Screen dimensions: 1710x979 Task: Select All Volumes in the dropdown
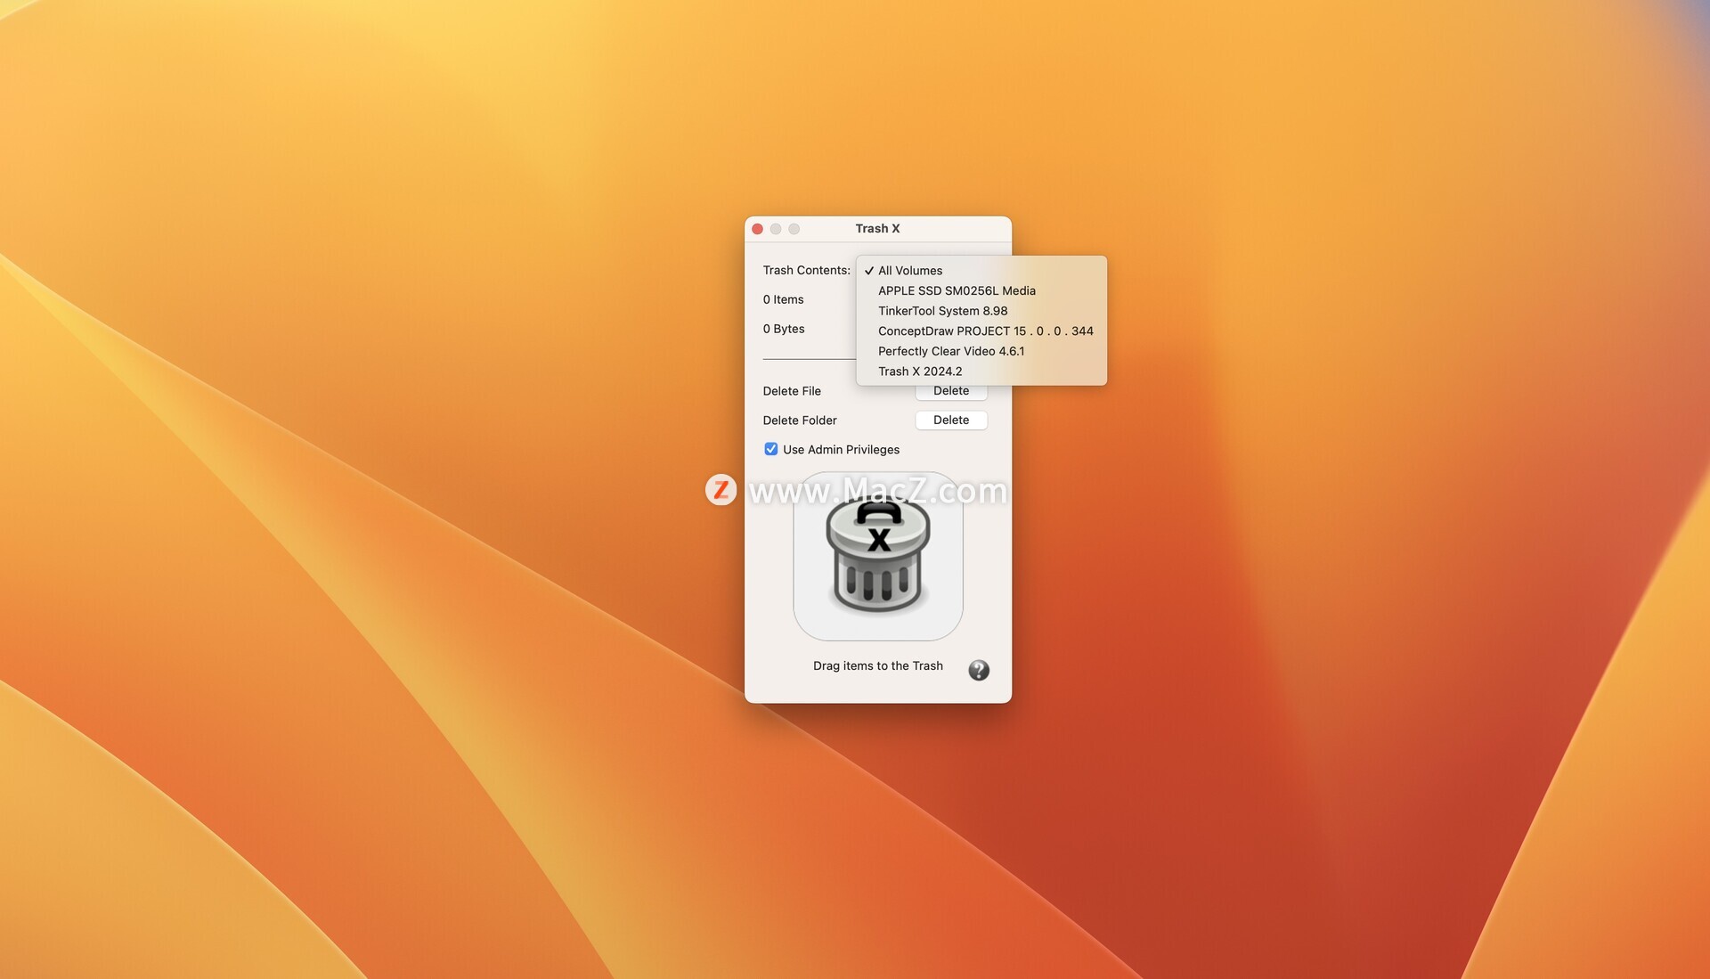pyautogui.click(x=981, y=270)
